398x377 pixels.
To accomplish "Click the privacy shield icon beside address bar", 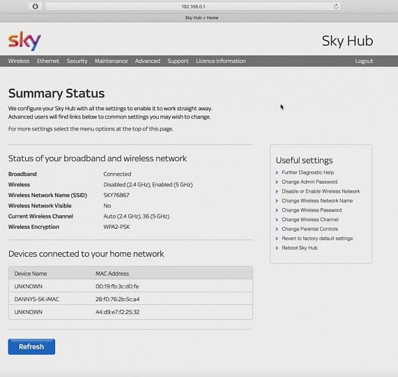I will click(x=36, y=6).
